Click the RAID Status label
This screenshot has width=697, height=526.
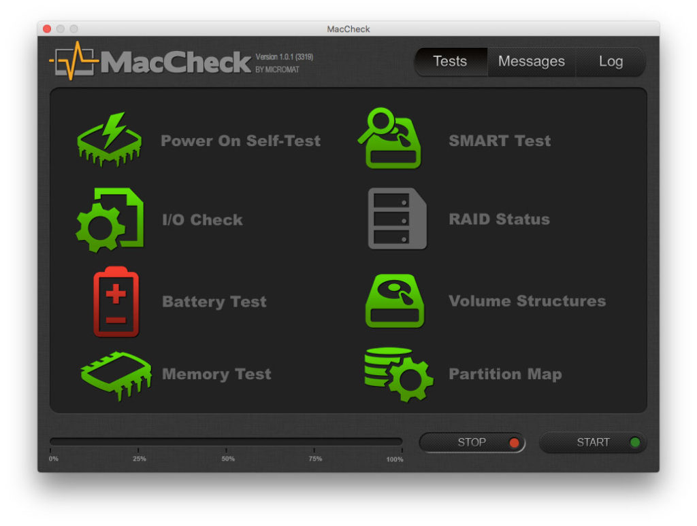point(499,220)
